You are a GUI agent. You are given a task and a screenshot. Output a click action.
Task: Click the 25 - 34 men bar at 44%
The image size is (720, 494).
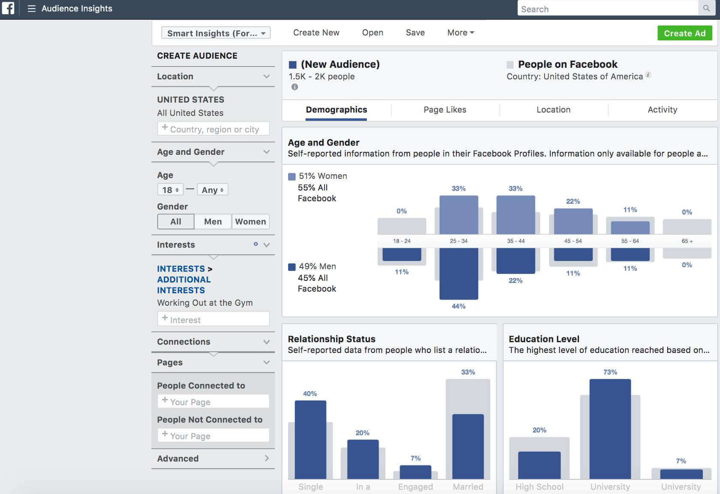point(459,274)
